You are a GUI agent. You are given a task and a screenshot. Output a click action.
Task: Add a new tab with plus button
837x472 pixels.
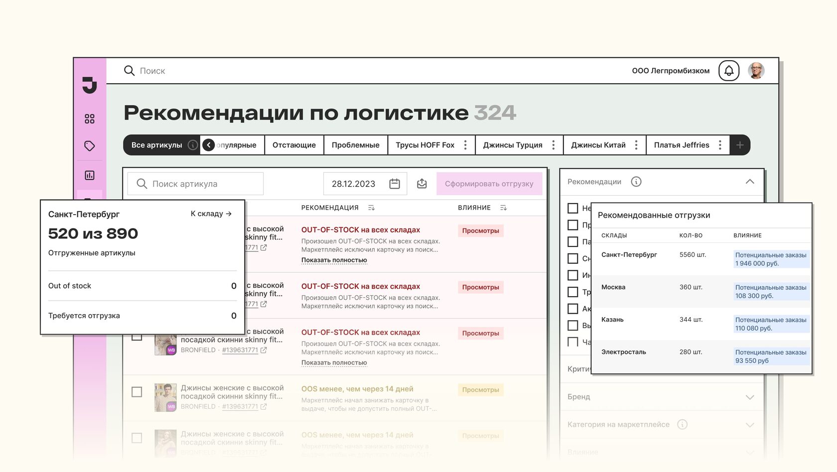pos(740,145)
